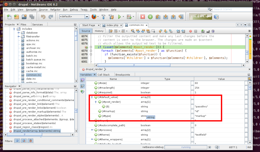This screenshot has width=260, height=152.
Task: Open the <default> configuration dropdown
Action: click(x=87, y=16)
